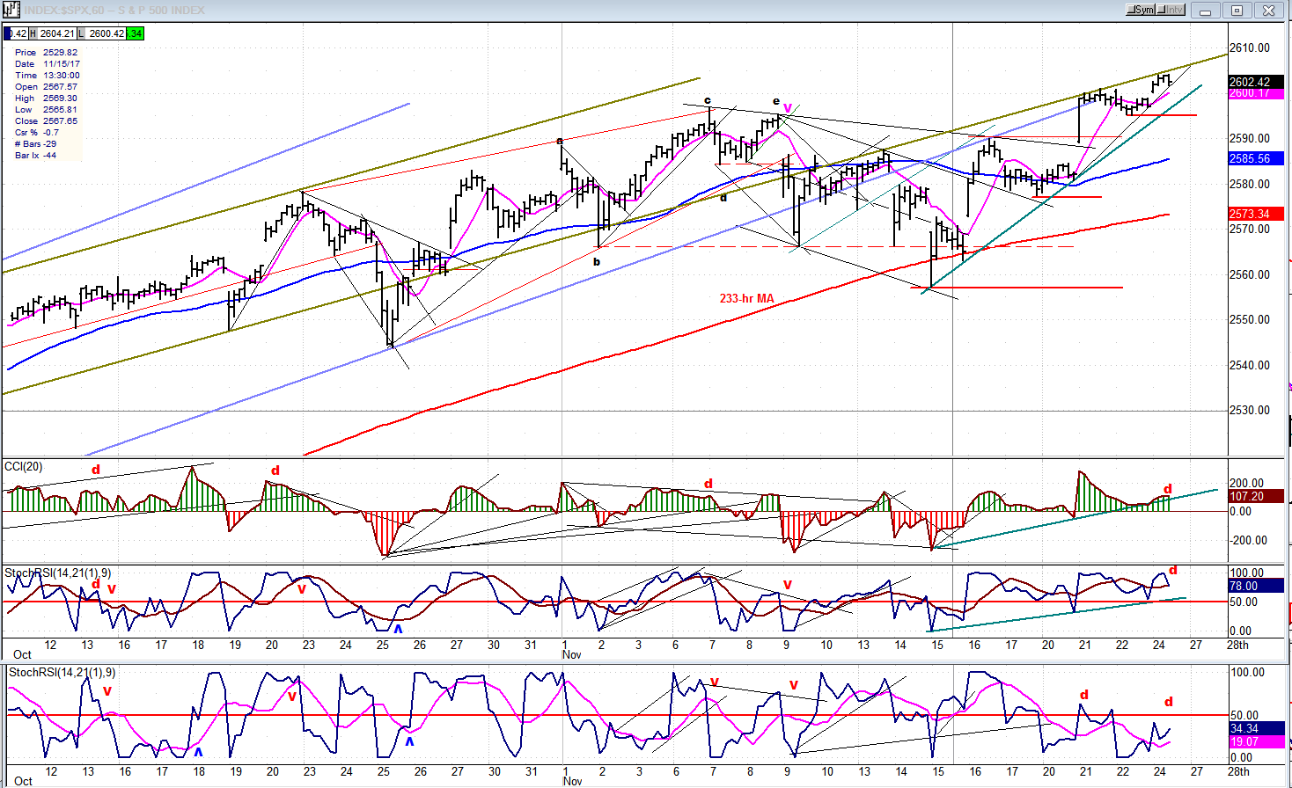1292x788 pixels.
Task: Select the lower StochRSI(14,21(1),9) label
Action: click(x=62, y=673)
